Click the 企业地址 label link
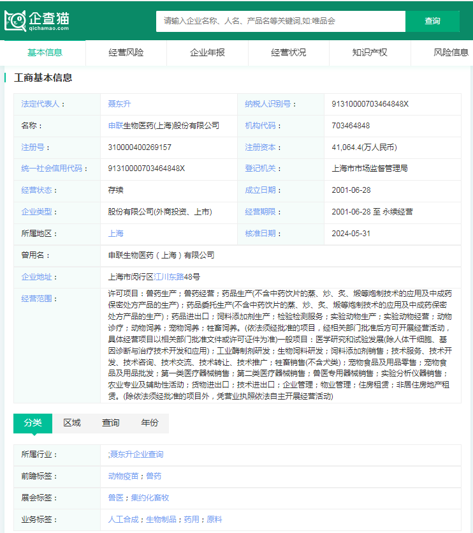The width and height of the screenshot is (473, 533). click(37, 278)
